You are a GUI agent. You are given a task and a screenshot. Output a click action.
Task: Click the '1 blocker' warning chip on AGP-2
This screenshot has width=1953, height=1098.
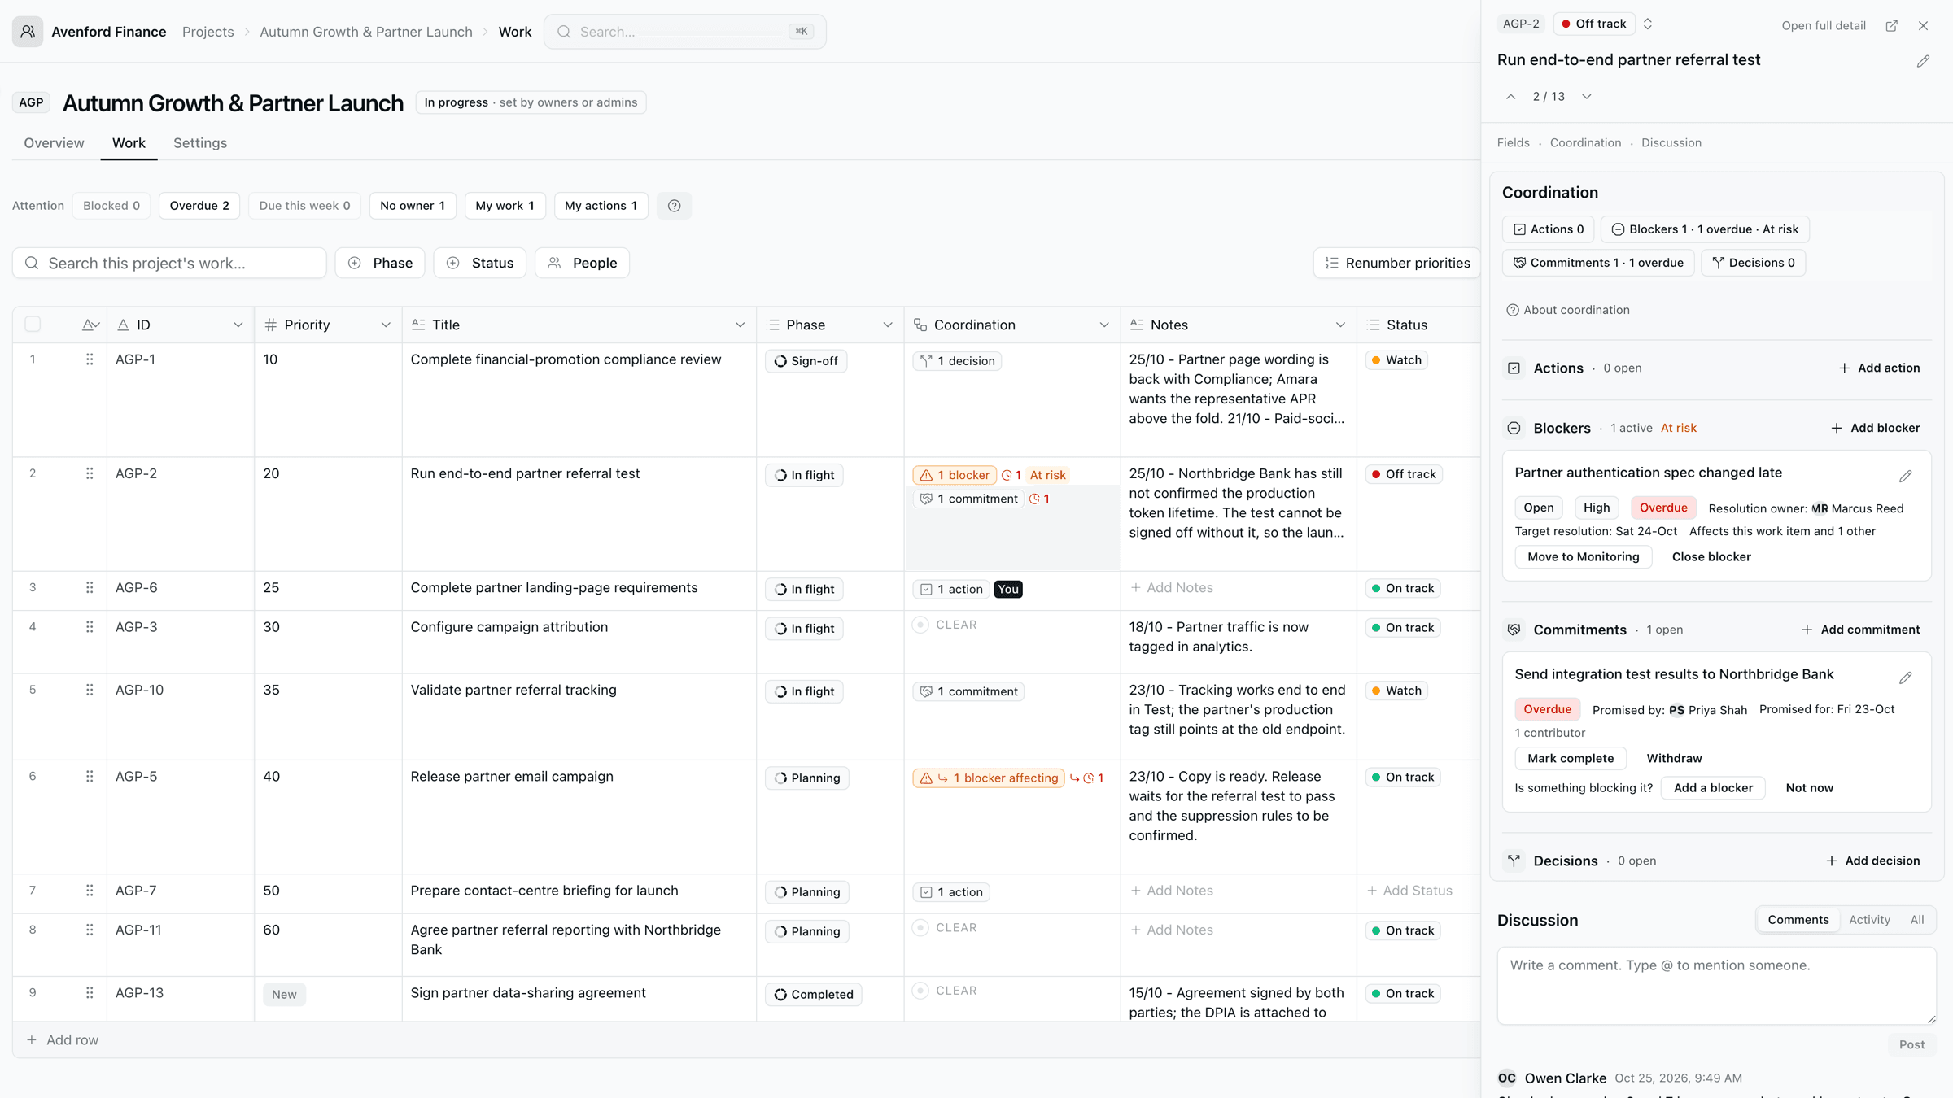(x=955, y=475)
